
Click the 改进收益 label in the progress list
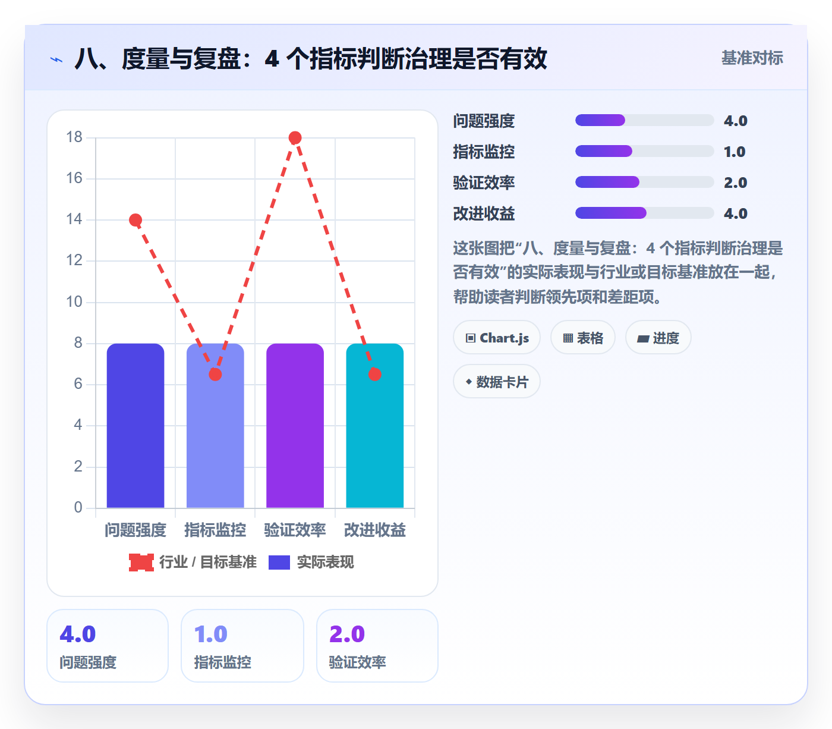(x=484, y=213)
